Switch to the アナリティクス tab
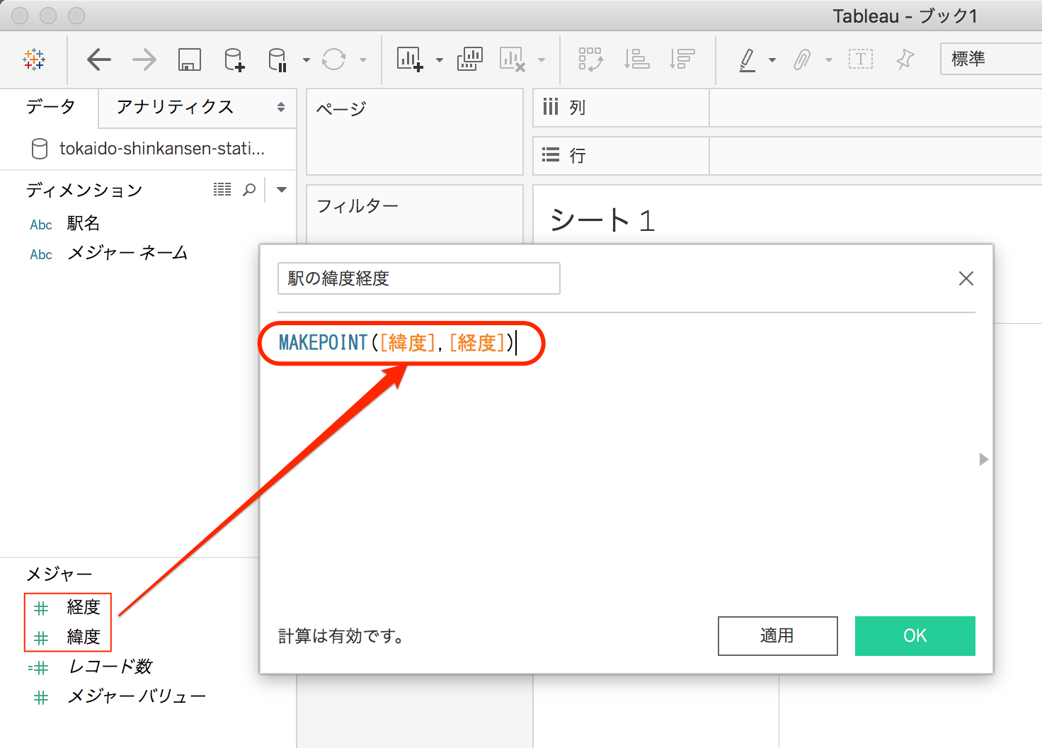Screen dimensions: 1042x748 pyautogui.click(x=174, y=107)
